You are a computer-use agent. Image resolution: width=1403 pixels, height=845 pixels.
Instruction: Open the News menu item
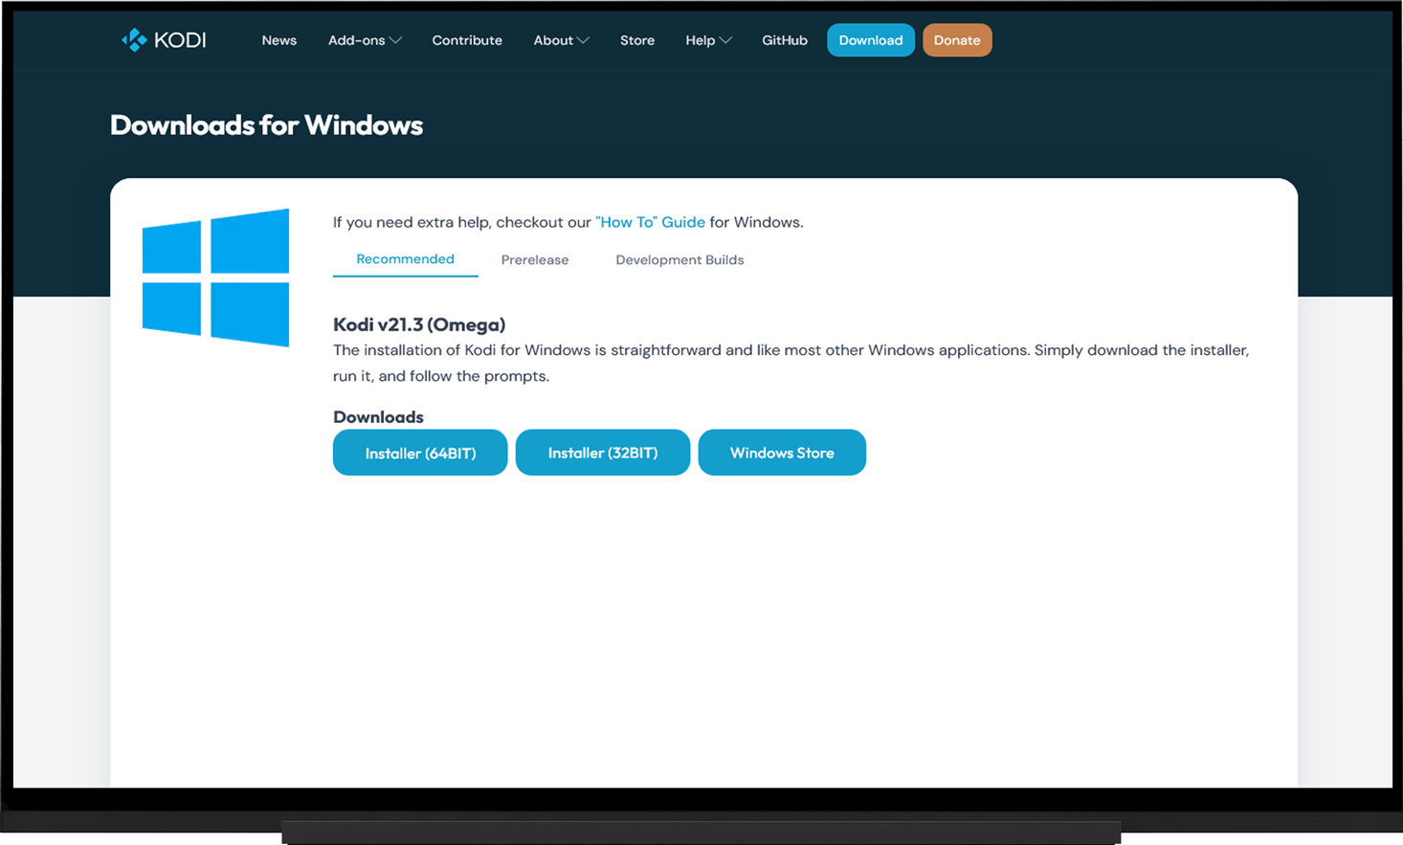279,40
